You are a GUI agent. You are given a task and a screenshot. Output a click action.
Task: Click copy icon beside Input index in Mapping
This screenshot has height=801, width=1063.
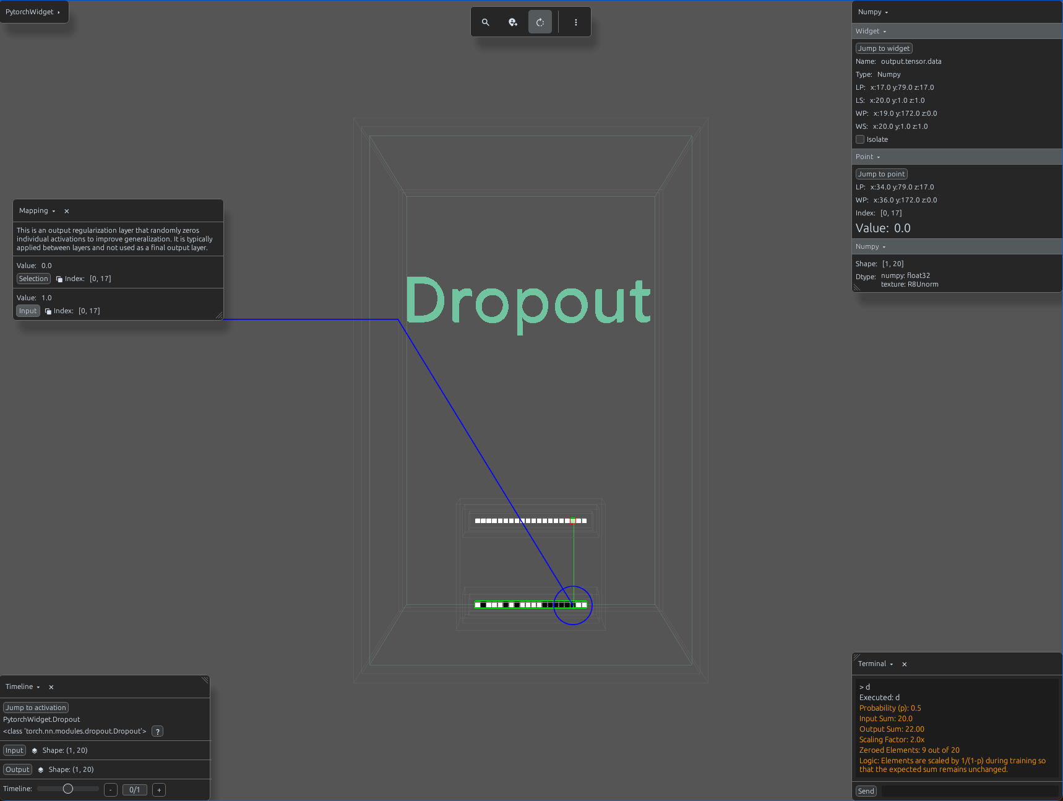[48, 311]
